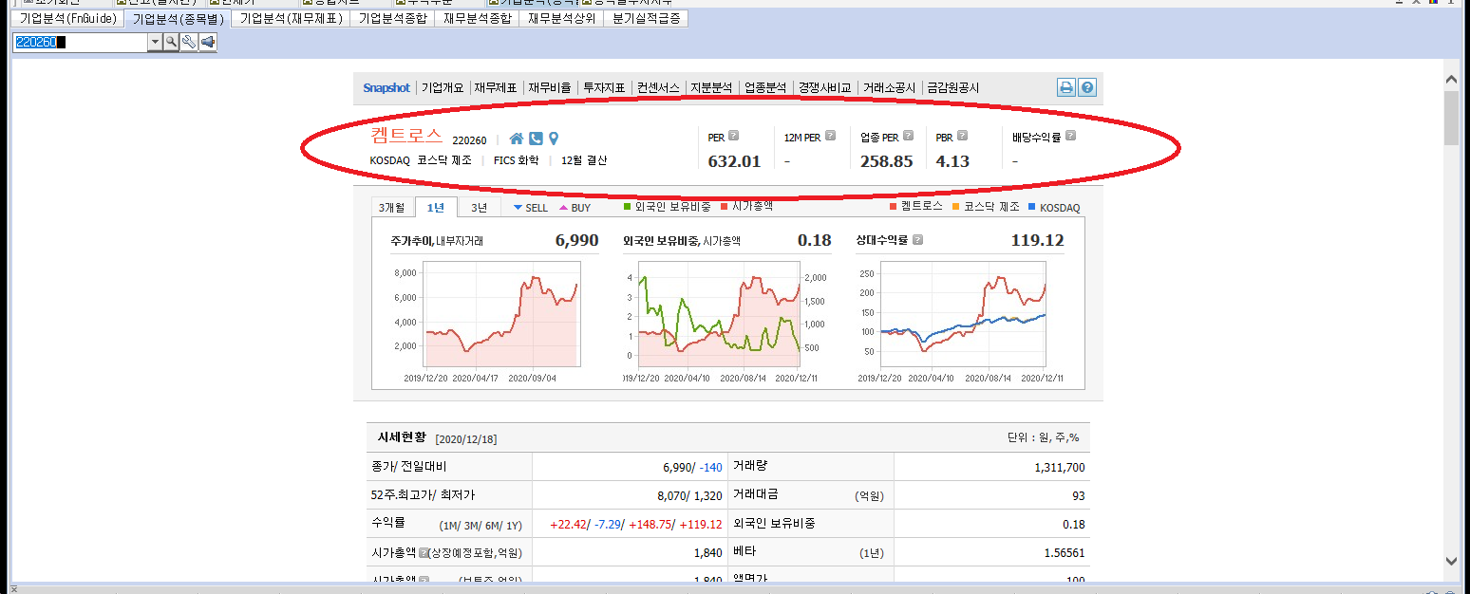The height and width of the screenshot is (594, 1470).
Task: Click the phone contact icon near 220260
Action: (536, 139)
